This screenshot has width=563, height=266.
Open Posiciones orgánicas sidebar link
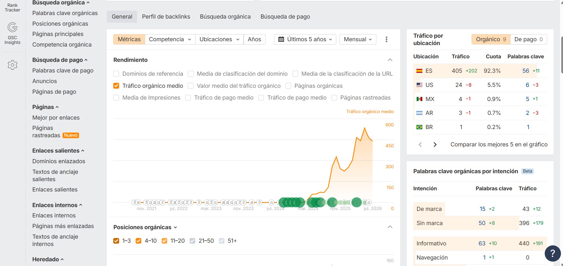pyautogui.click(x=60, y=24)
